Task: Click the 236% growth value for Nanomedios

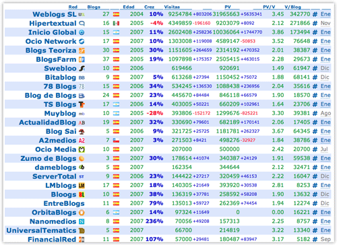Action: coord(154,221)
